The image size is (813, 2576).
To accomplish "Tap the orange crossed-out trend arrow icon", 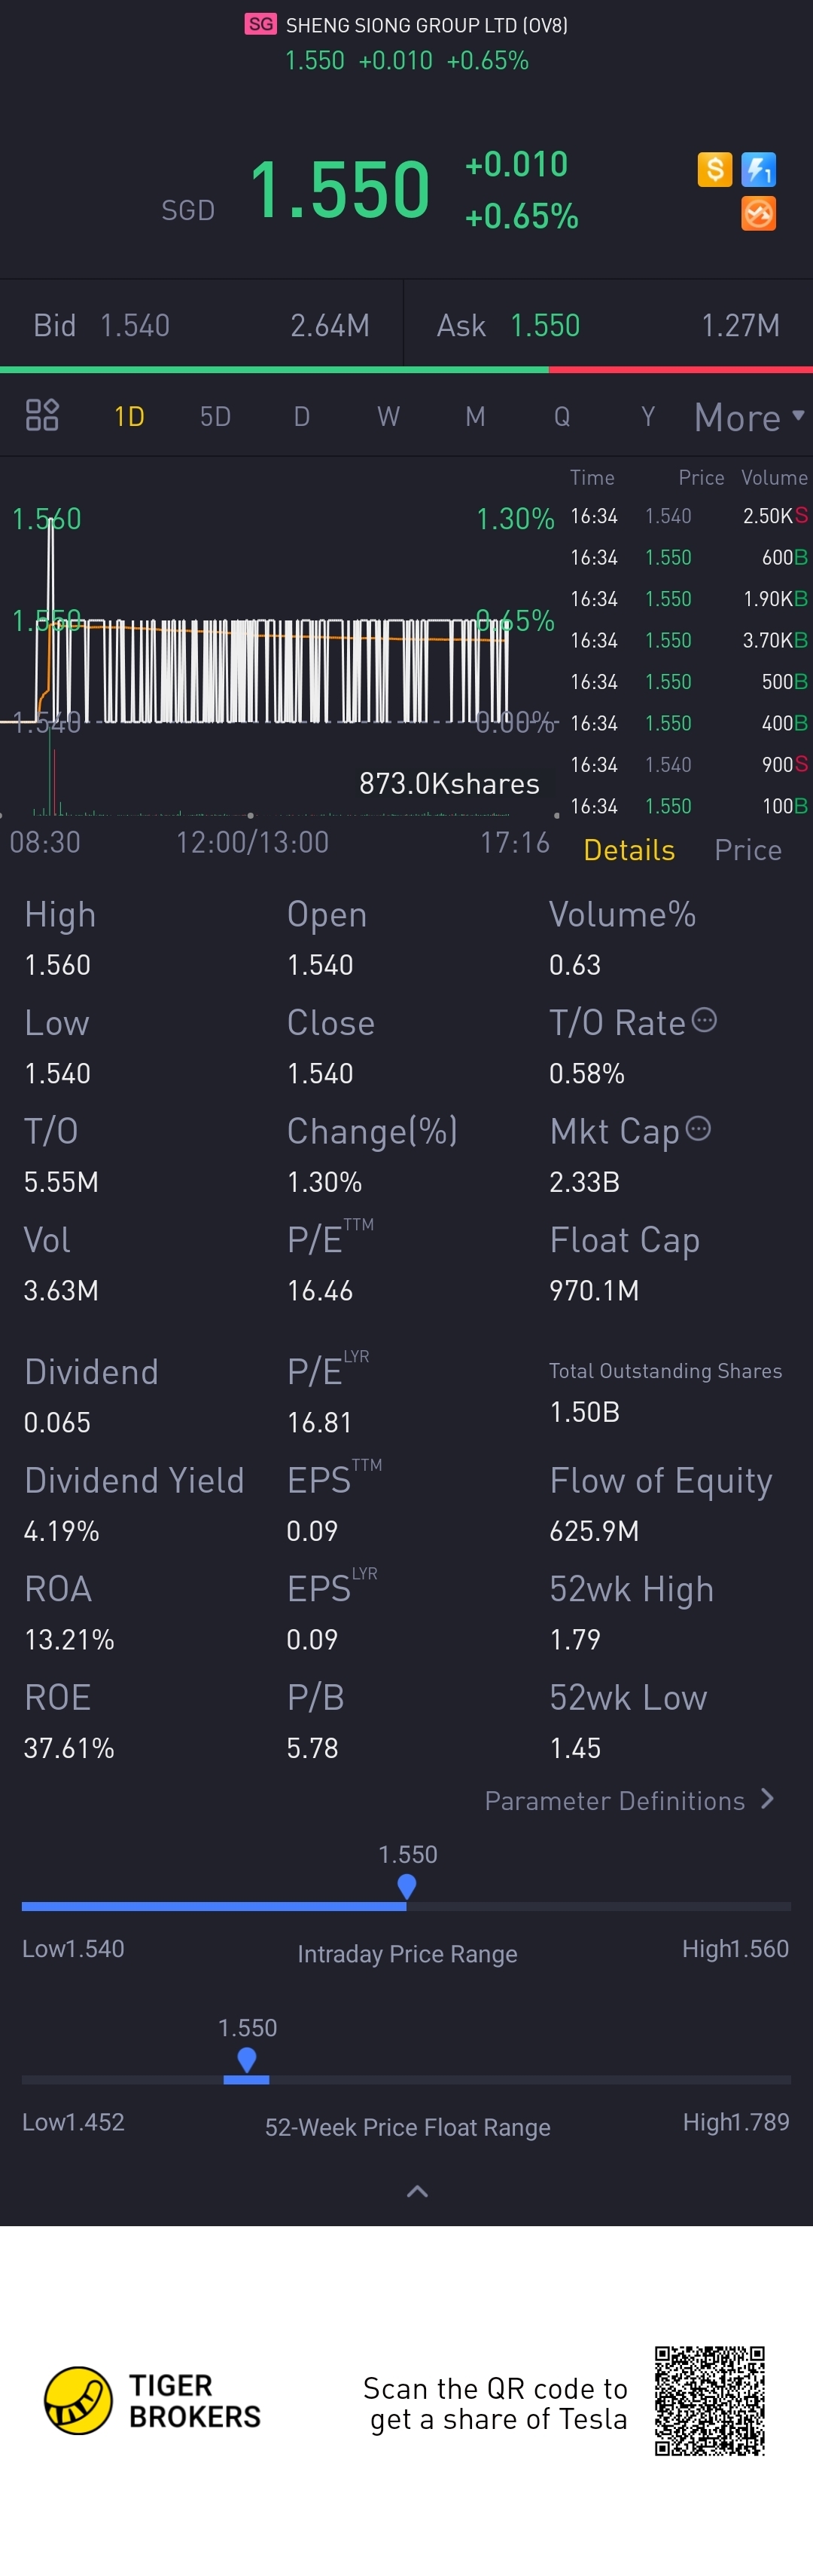I will (758, 213).
